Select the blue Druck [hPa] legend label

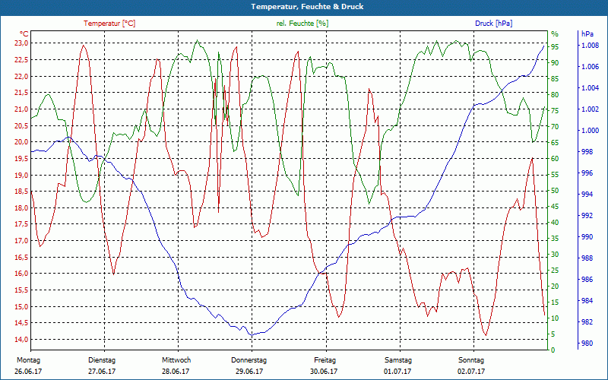point(493,24)
